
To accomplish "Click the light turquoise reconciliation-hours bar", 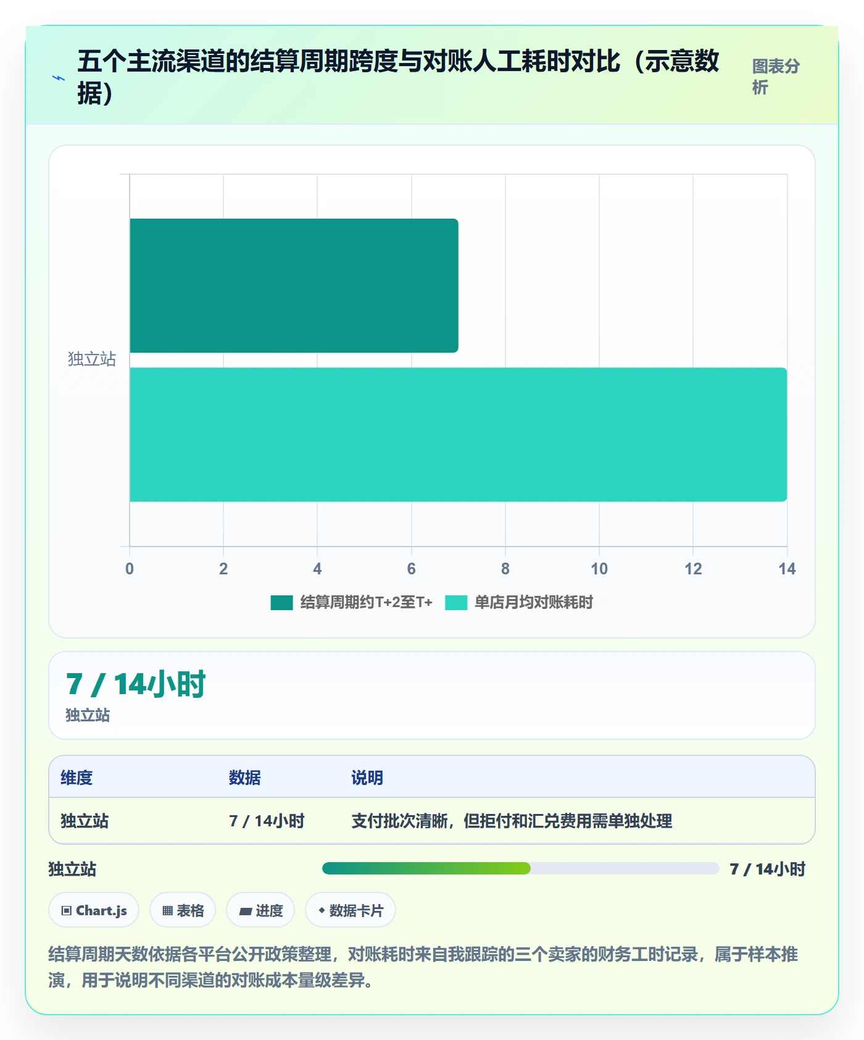I will [458, 435].
